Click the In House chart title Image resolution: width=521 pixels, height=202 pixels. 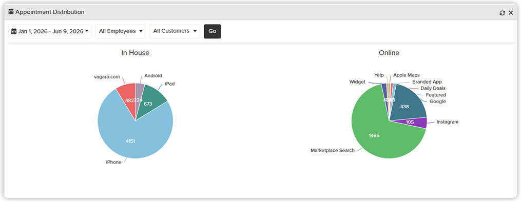(x=135, y=53)
